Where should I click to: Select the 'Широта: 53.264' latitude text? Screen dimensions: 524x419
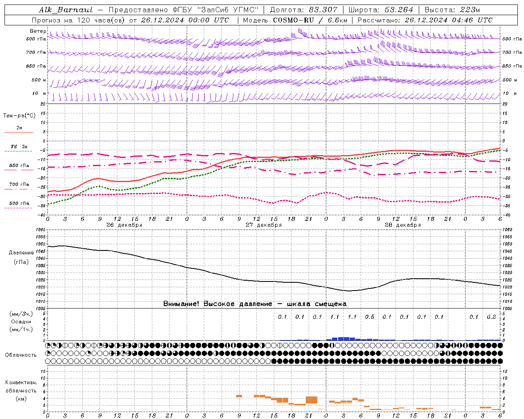[x=381, y=10]
